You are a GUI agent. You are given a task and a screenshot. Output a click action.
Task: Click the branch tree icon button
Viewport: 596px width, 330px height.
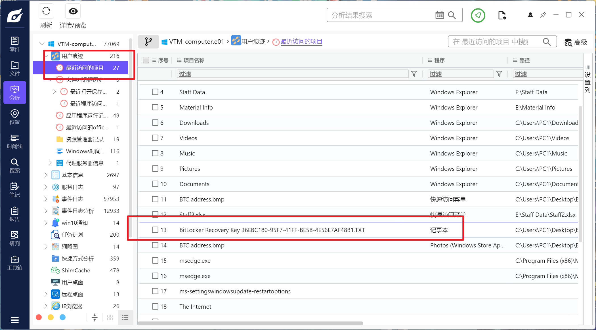pos(148,42)
